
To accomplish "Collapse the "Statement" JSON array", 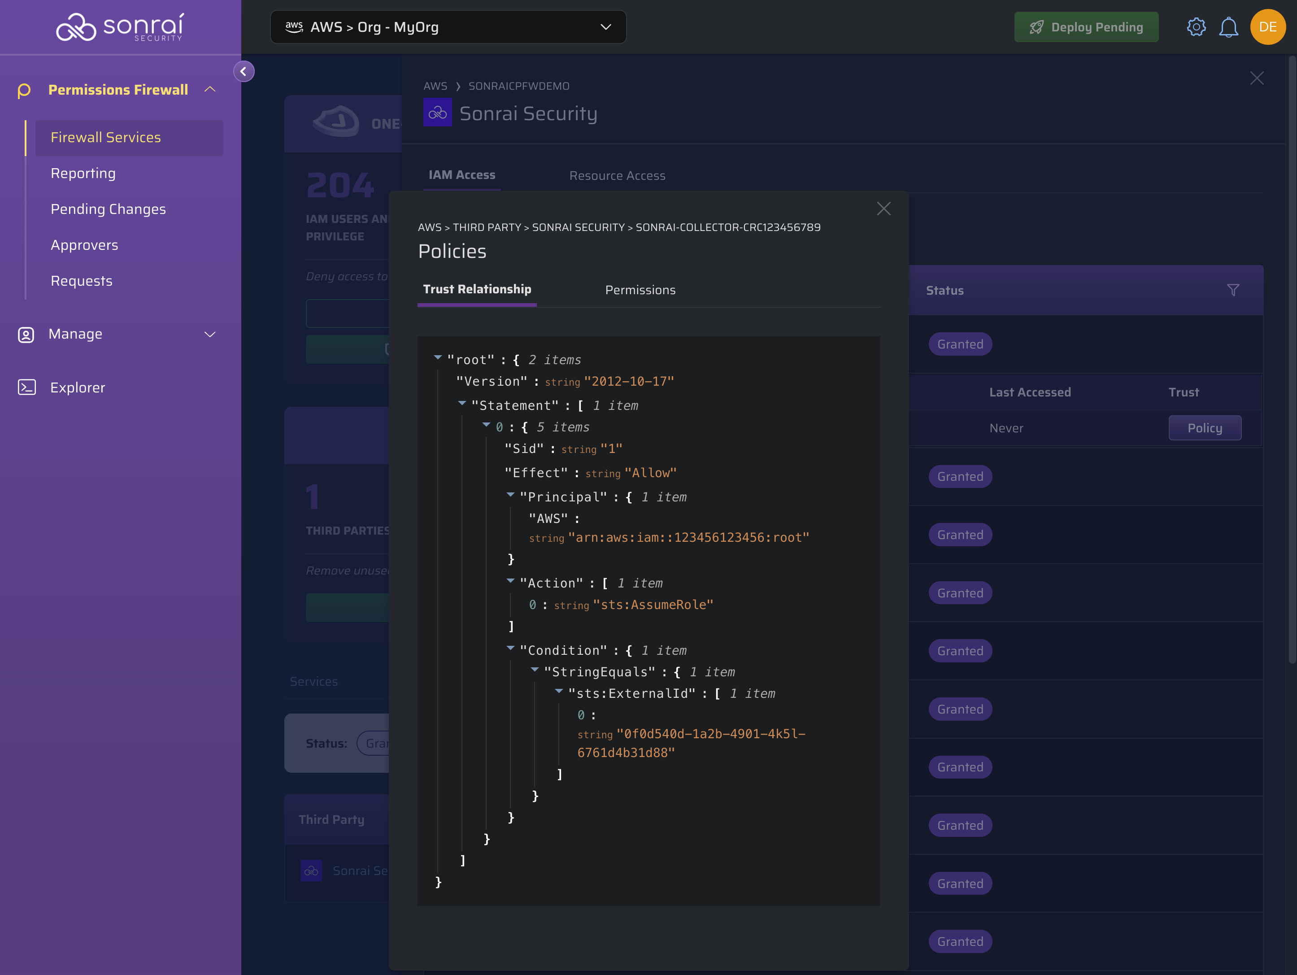I will pos(462,403).
